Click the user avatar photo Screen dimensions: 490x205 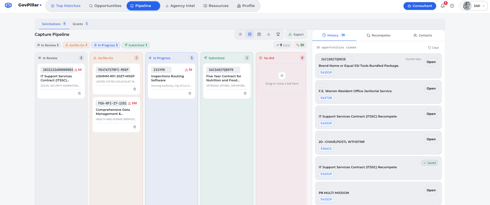(x=467, y=6)
